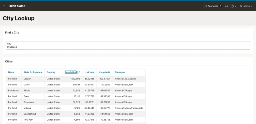Select the Maine state cell
The width and height of the screenshot is (256, 124).
(x=27, y=85)
